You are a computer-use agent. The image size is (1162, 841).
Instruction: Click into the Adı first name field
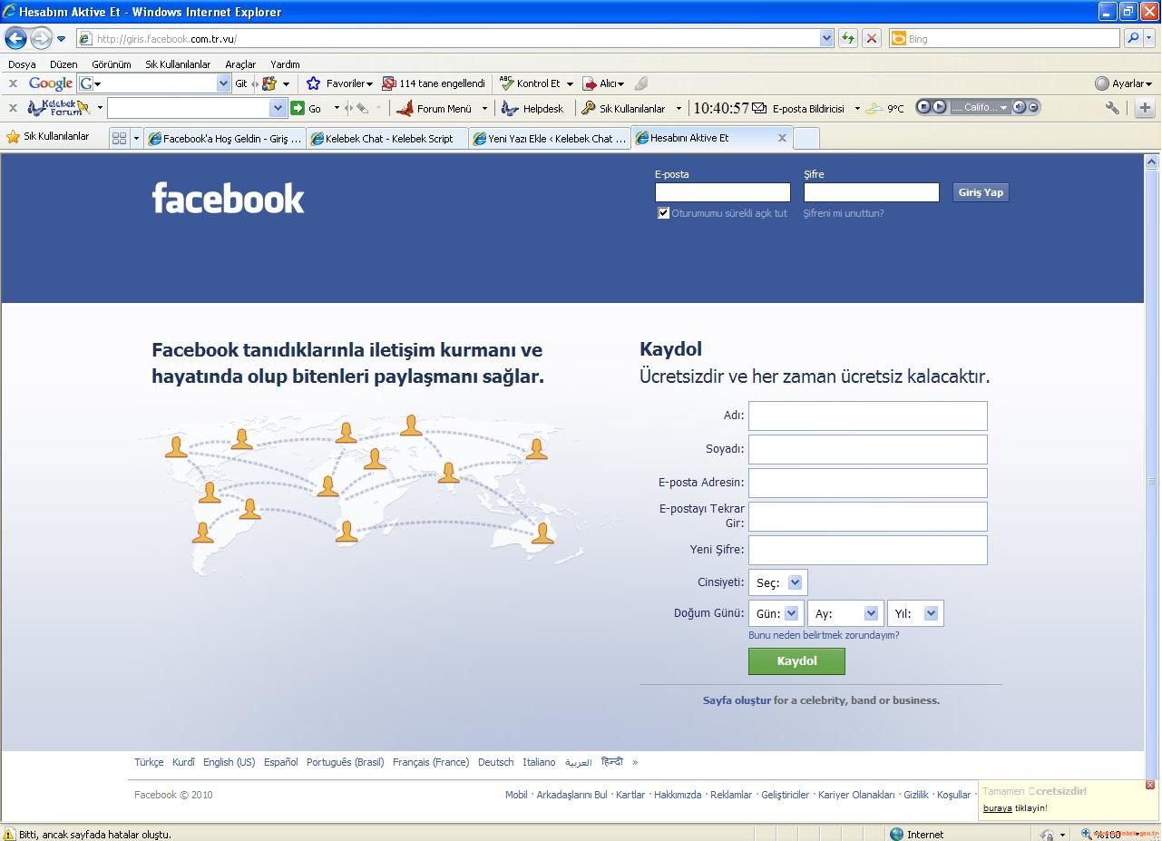click(x=868, y=416)
